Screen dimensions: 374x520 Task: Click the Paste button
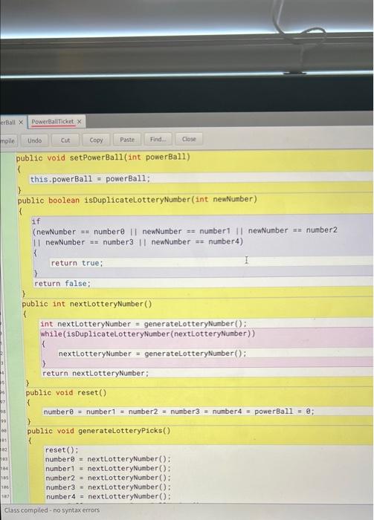click(127, 140)
